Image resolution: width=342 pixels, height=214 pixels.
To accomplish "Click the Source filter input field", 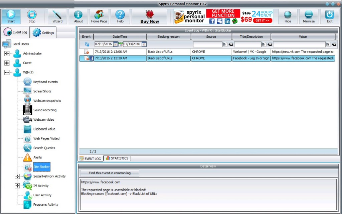I will pyautogui.click(x=207, y=44).
